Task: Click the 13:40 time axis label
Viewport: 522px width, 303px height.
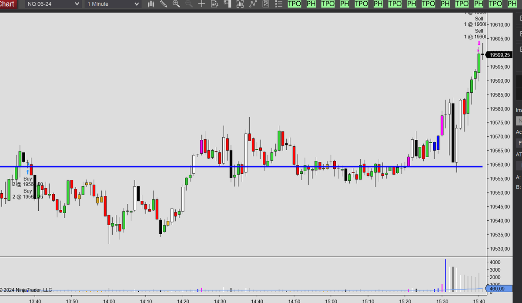Action: [35, 300]
